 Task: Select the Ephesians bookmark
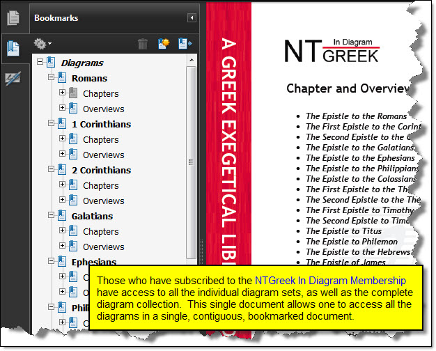(93, 263)
